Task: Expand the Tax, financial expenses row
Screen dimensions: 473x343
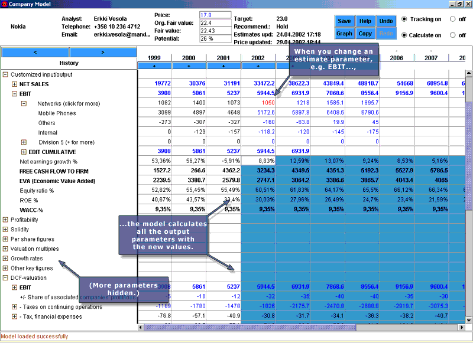Action: (14, 316)
